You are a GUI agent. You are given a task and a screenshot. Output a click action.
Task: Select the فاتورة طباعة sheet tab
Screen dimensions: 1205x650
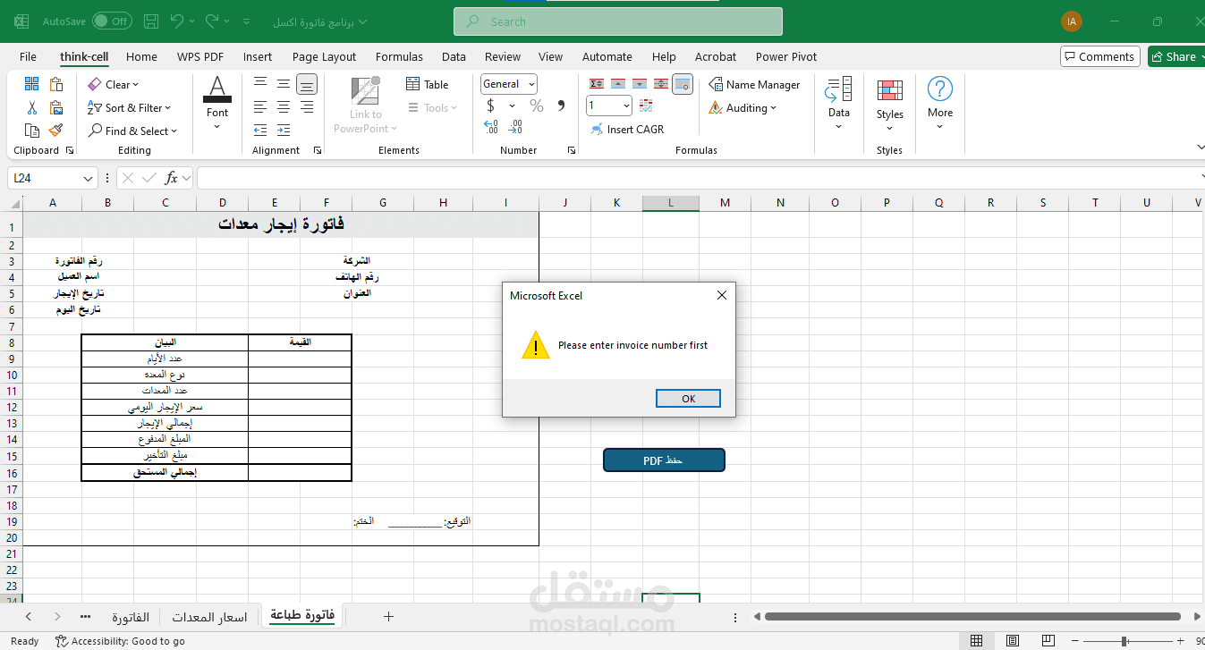point(302,616)
